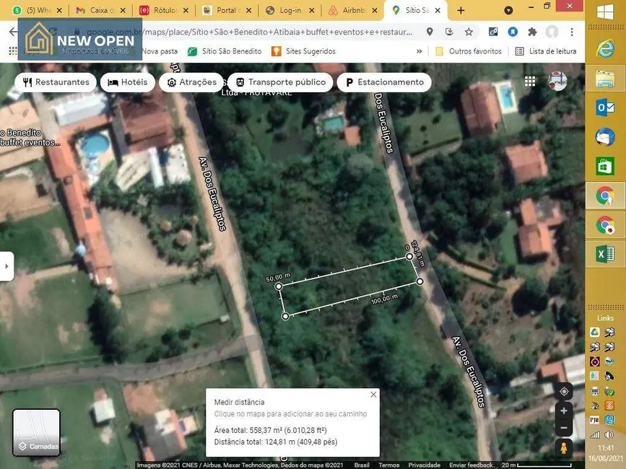Screen dimensions: 626x469
Task: Open Chrome's three-dot menu
Action: (x=572, y=32)
